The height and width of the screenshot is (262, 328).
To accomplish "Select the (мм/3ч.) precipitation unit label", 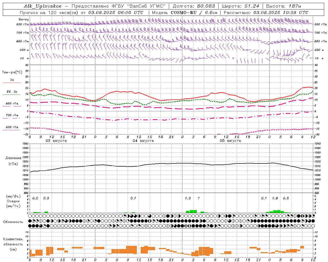I will pos(13,196).
